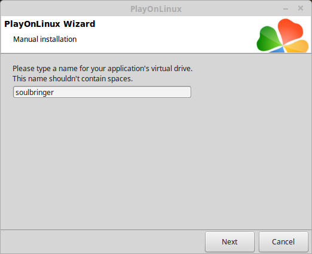Place cursor after soulbringer in the field
Viewport: 312px width, 254px height.
[54, 92]
